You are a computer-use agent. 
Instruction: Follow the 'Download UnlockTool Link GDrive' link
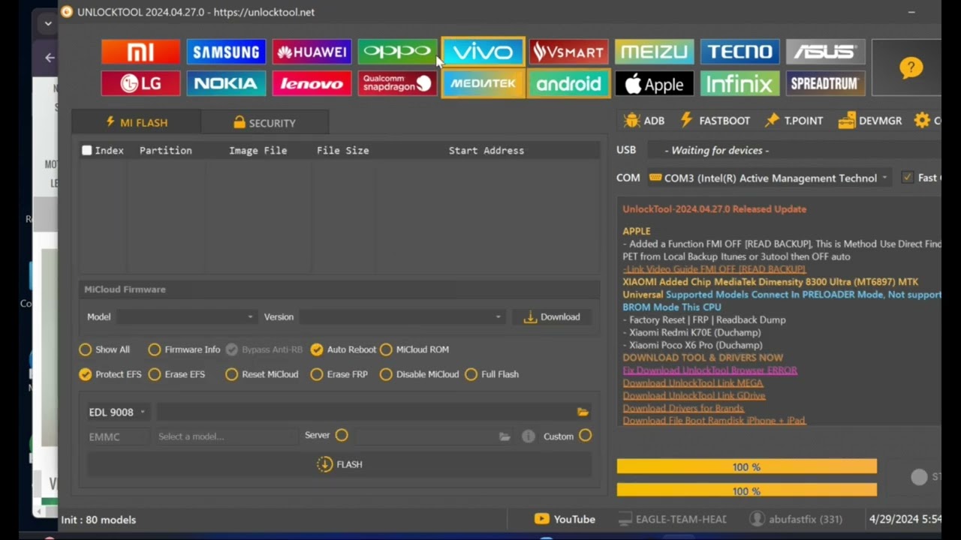[694, 395]
